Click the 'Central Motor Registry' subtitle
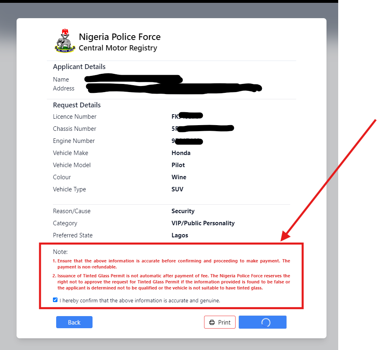The width and height of the screenshot is (377, 350). pos(118,48)
